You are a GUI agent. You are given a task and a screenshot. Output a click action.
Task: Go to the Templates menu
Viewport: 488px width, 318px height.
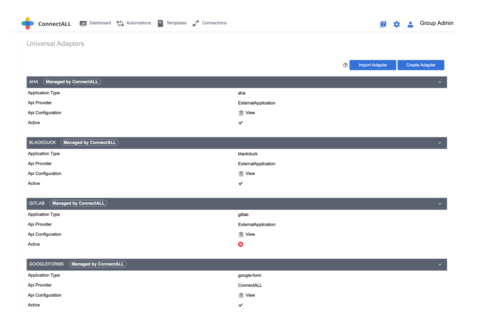coord(172,23)
